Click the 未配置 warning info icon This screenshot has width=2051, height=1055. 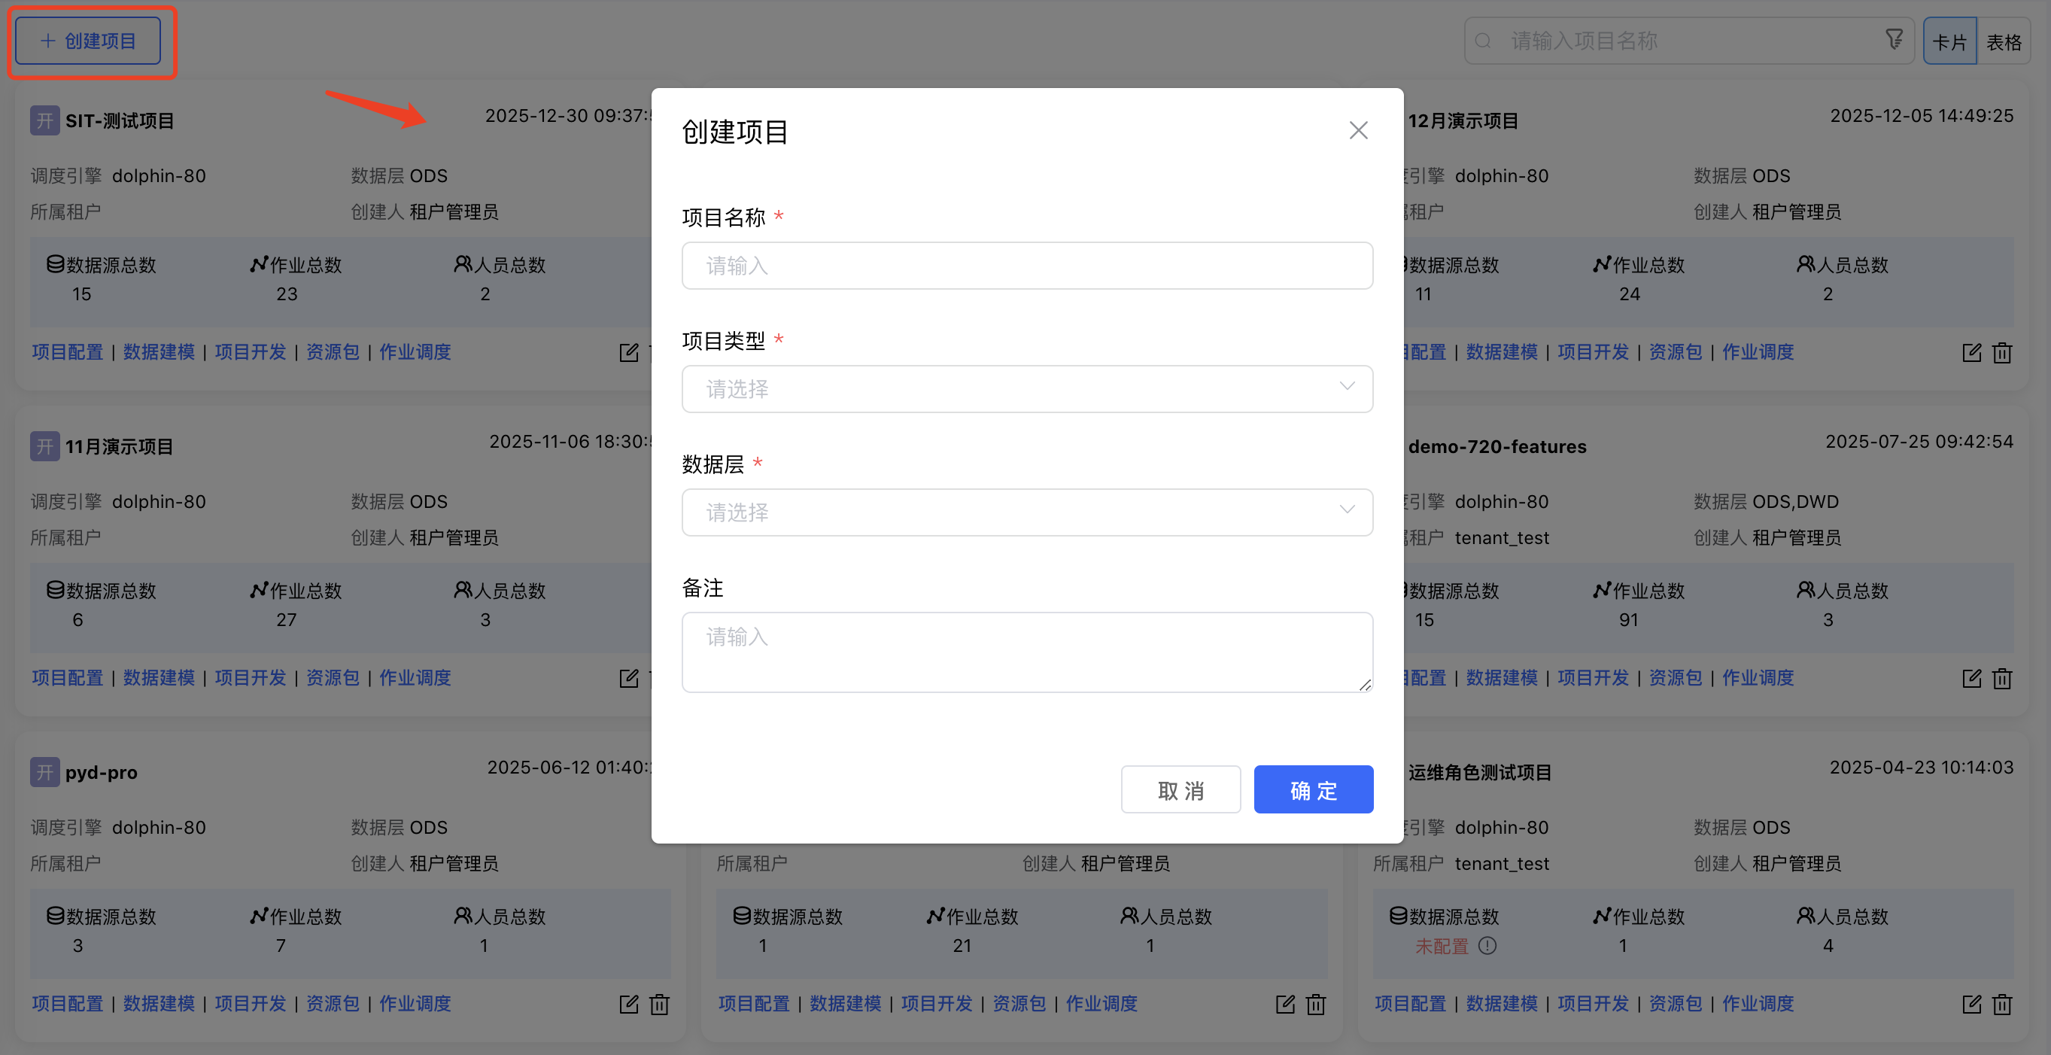tap(1487, 946)
